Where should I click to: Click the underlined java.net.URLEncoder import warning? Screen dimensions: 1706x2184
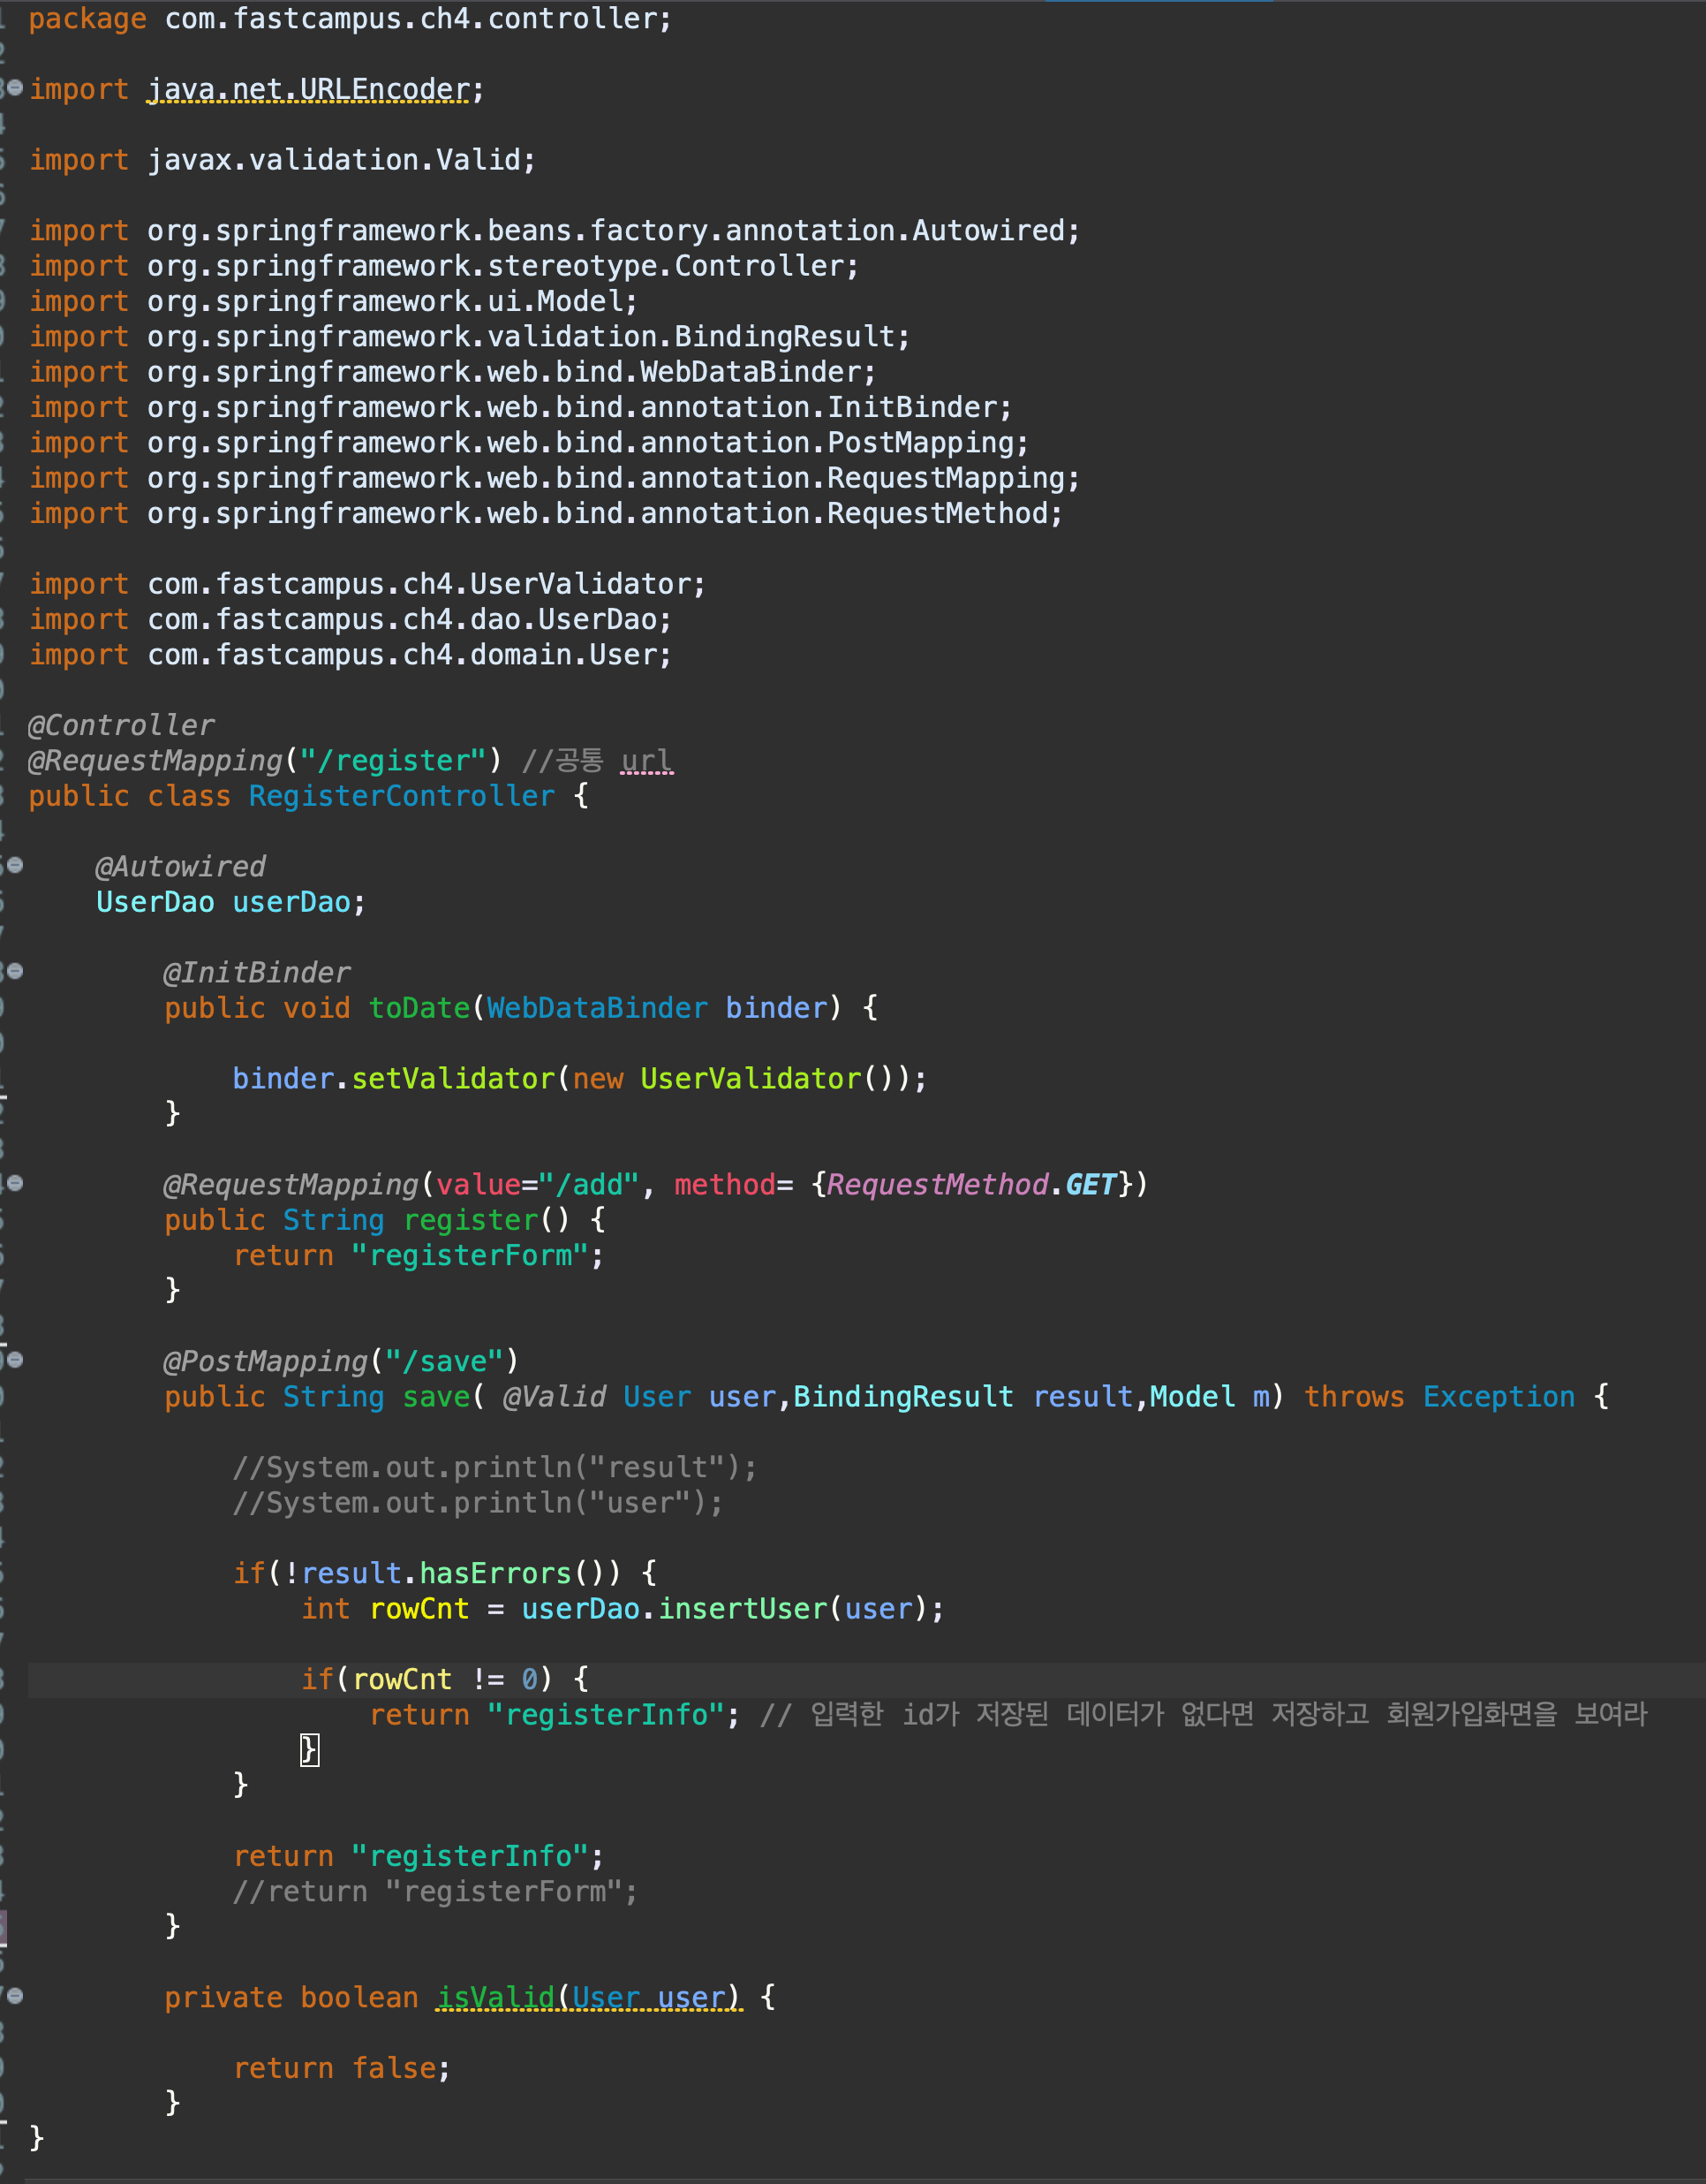(308, 90)
